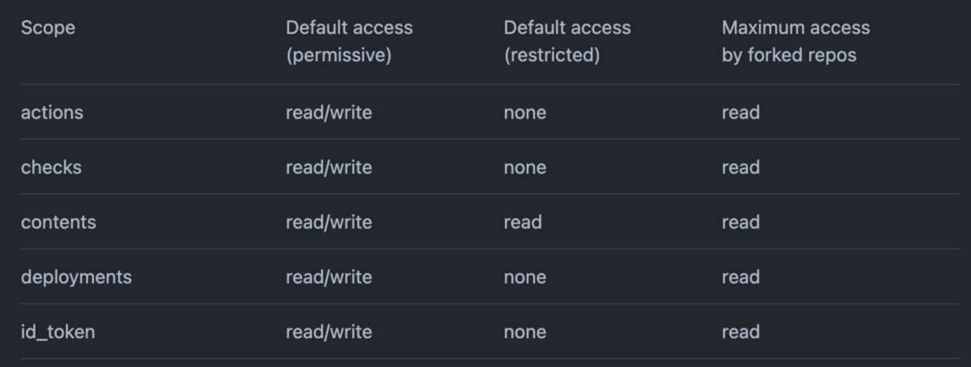Select the deployments scope name

click(x=76, y=277)
